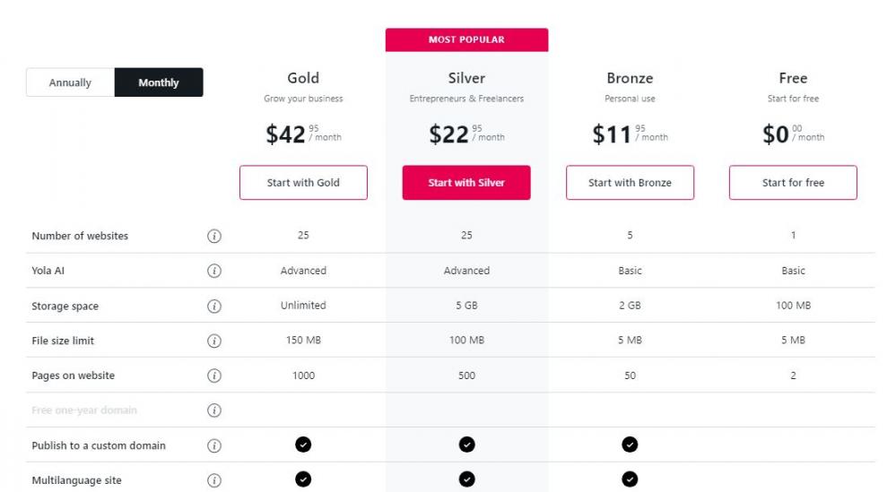Click Free one-year domain info icon

(214, 410)
